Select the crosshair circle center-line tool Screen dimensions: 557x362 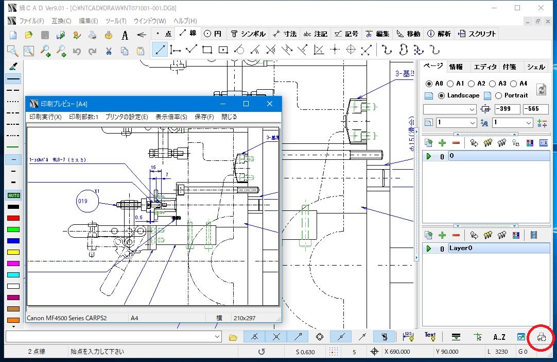pos(351,50)
